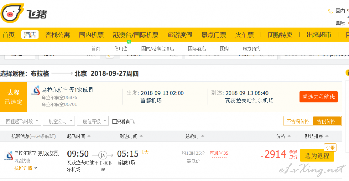This screenshot has height=181, width=349.
Task: Click the green N badge under 港澳台/国际机票
Action: pos(128,42)
